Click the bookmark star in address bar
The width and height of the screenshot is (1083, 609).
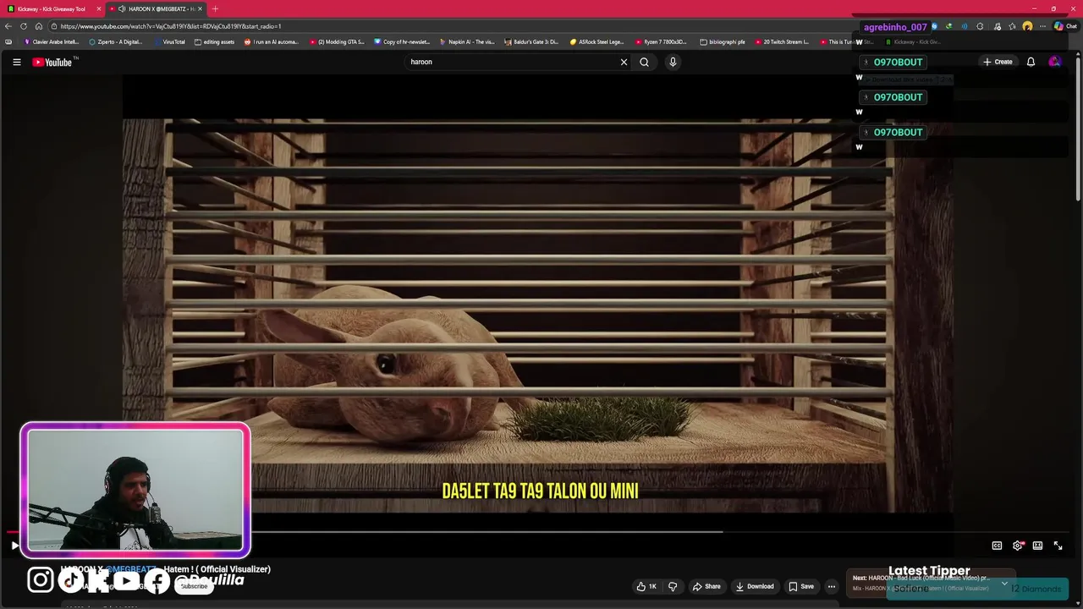tap(1013, 26)
